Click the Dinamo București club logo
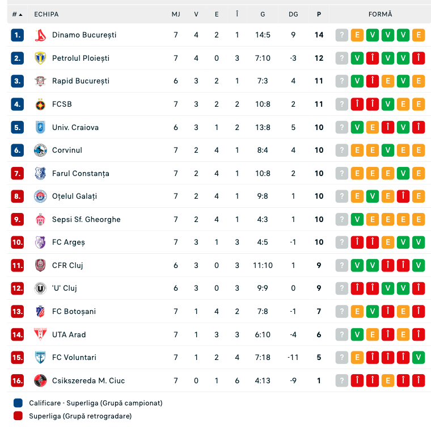The height and width of the screenshot is (427, 431). pyautogui.click(x=40, y=35)
